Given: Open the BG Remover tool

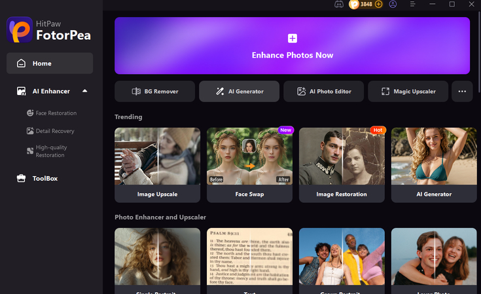Looking at the screenshot, I should pos(155,92).
